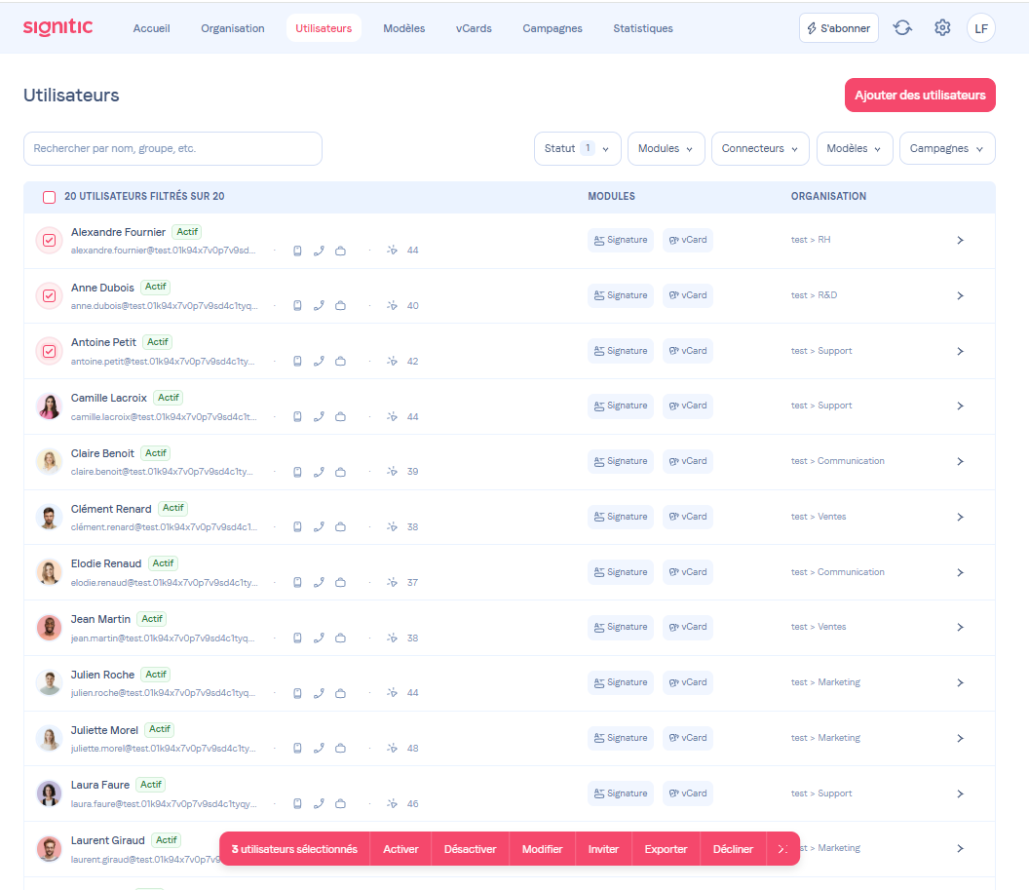Click the Utilisateurs tab
Screen dimensions: 1029x890
pyautogui.click(x=324, y=28)
